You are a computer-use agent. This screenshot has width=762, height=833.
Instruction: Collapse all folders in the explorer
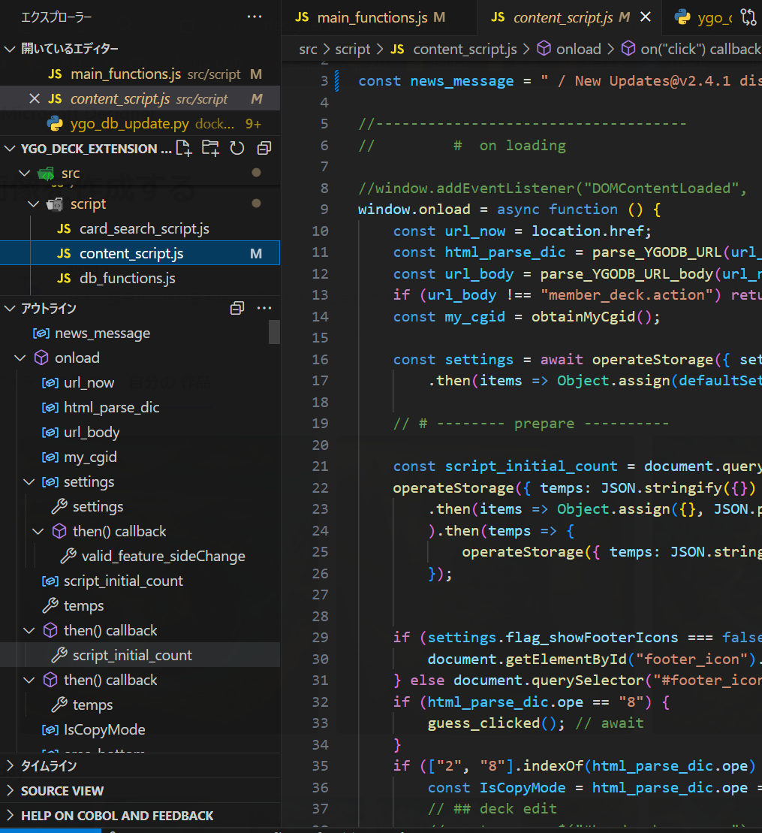pos(264,148)
